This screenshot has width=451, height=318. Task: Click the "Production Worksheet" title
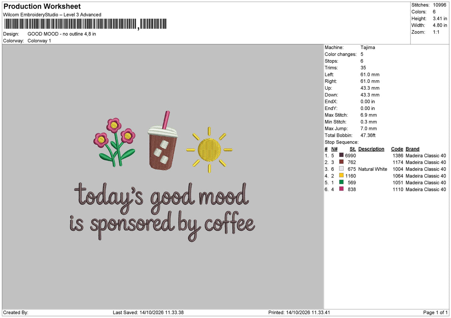(42, 6)
